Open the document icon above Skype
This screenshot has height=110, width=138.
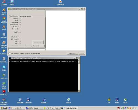tap(4, 60)
